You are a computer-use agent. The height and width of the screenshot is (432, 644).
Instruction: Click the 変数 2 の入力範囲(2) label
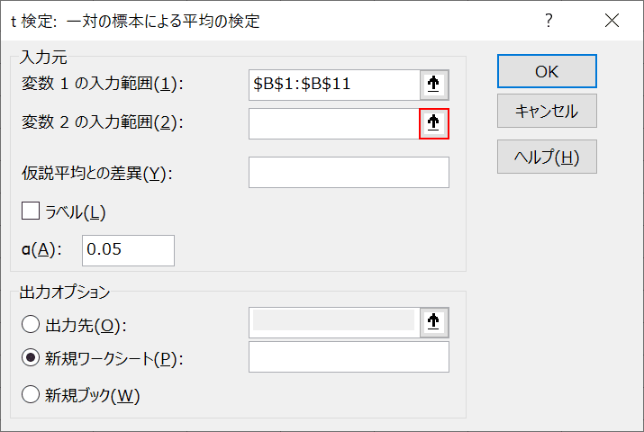(103, 122)
